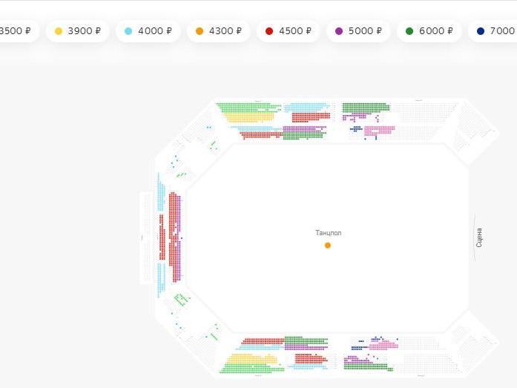Choose a light blue seat in top section
Viewport: 517px width, 388px height.
tap(304, 107)
